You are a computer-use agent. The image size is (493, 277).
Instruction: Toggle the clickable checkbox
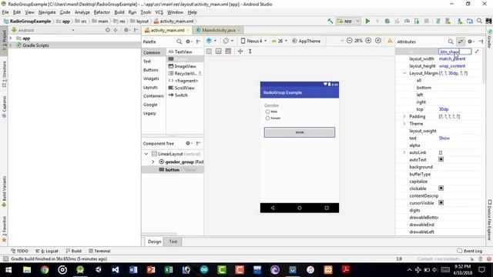tap(441, 189)
